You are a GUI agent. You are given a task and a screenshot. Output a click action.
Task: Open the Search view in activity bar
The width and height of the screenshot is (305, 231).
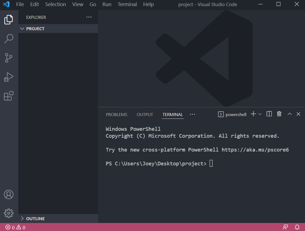click(x=9, y=39)
